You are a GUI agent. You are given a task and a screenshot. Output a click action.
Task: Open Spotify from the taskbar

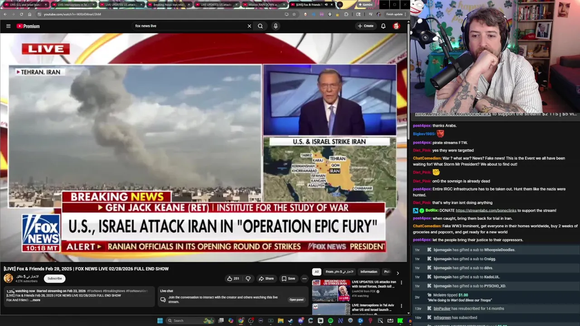click(x=330, y=321)
